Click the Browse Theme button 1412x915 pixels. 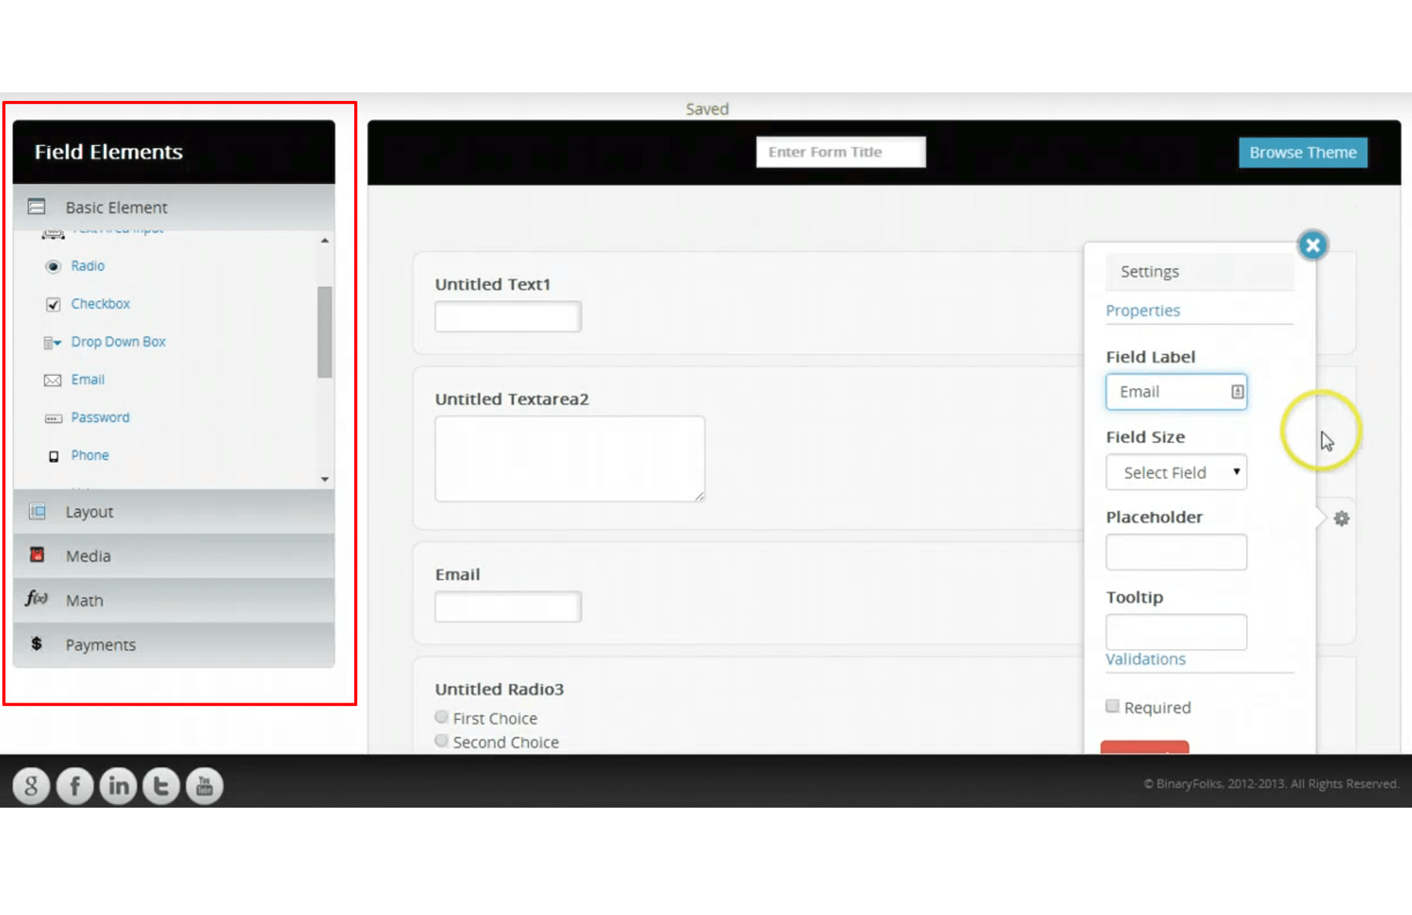tap(1302, 153)
